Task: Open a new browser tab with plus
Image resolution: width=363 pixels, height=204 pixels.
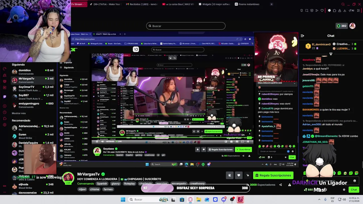Action: 271,4
